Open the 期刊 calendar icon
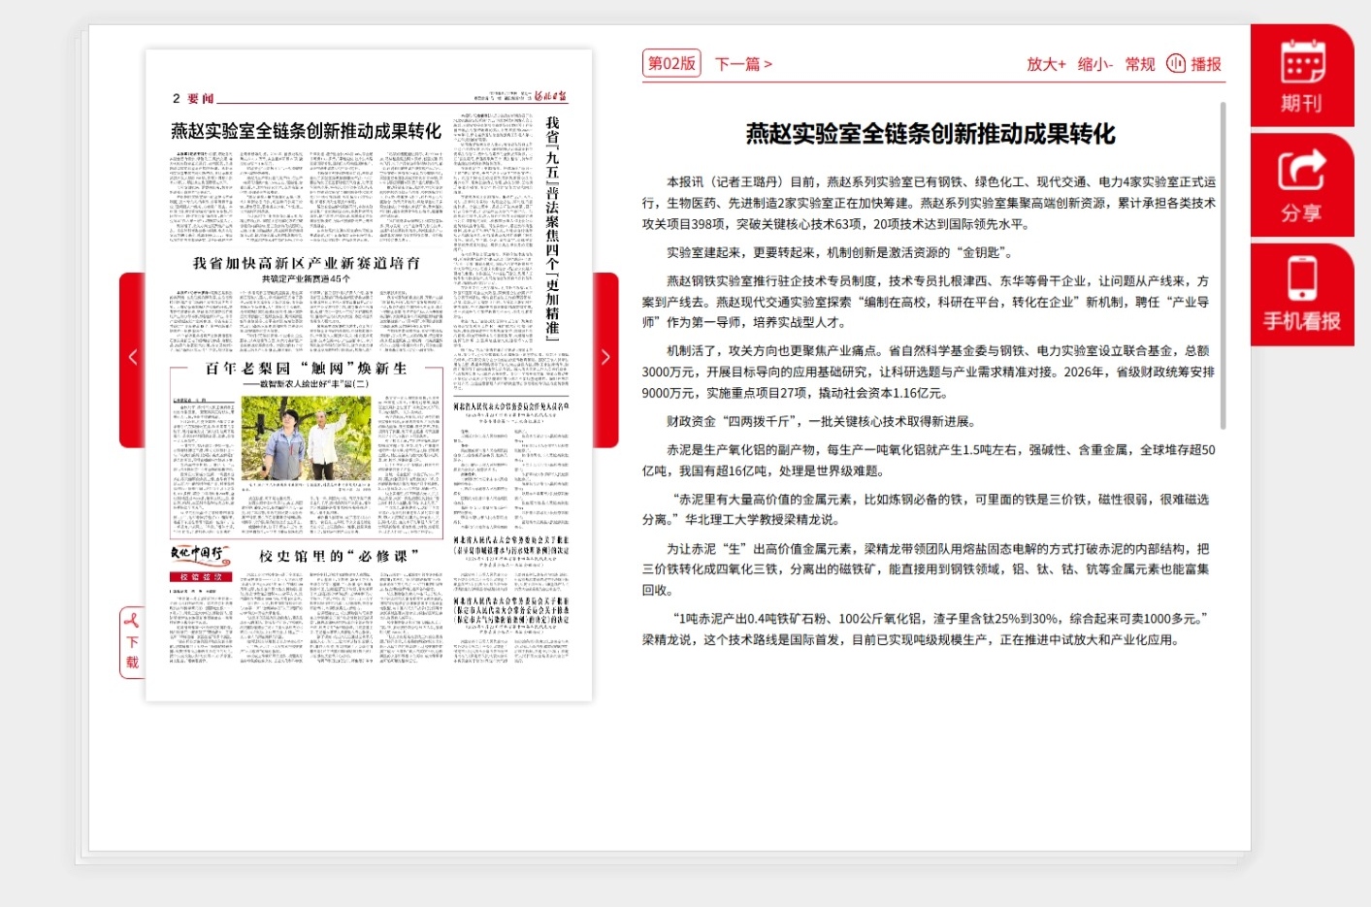The image size is (1371, 907). point(1302,76)
